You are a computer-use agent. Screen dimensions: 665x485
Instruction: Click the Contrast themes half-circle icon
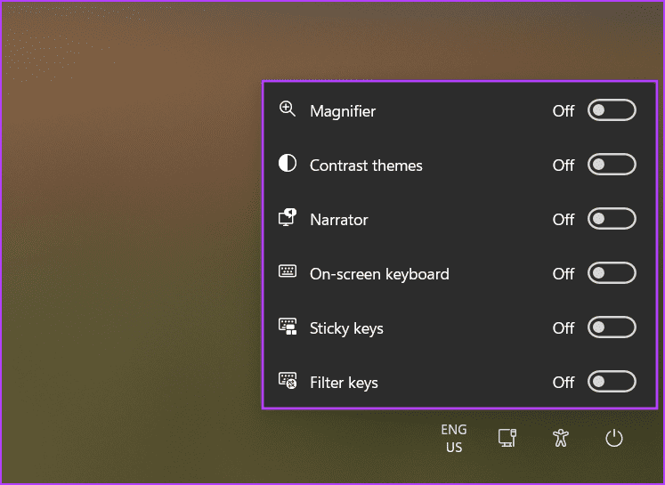pyautogui.click(x=288, y=164)
